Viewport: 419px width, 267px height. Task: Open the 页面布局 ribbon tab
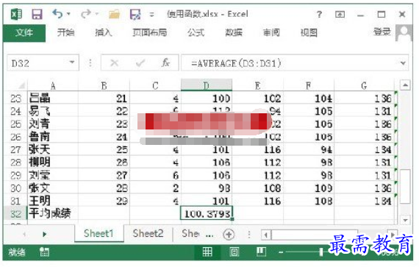150,32
